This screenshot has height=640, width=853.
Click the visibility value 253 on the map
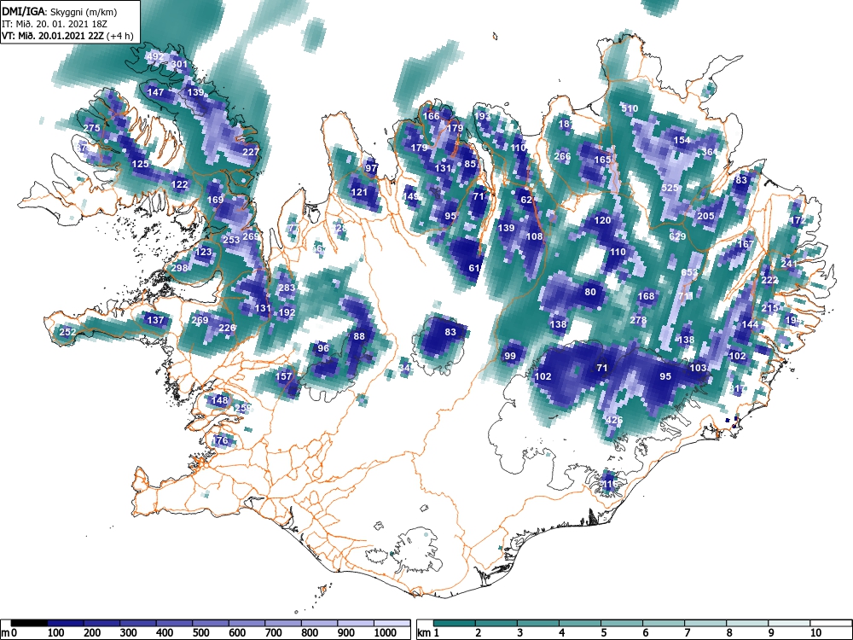(231, 240)
